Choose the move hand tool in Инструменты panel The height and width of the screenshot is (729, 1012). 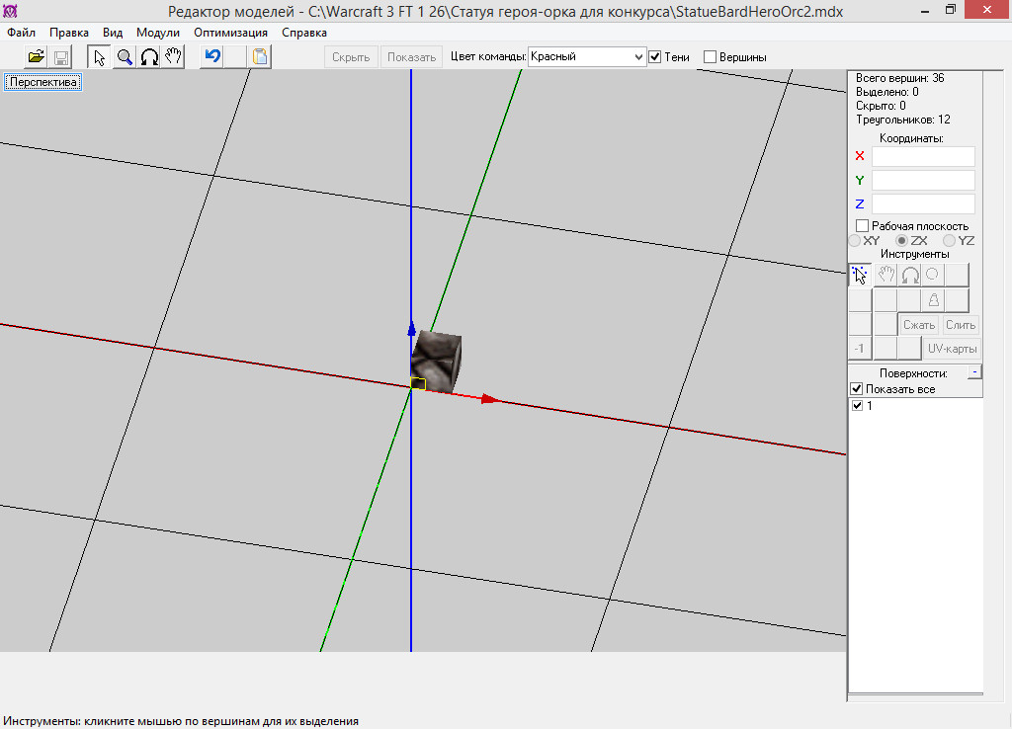(885, 276)
